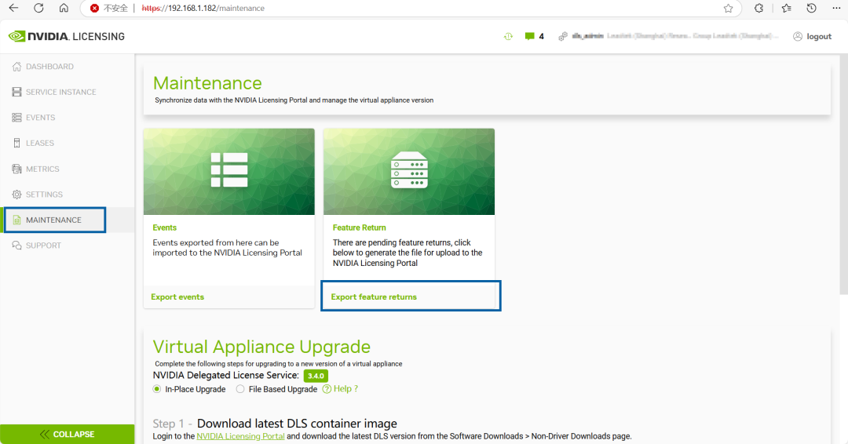Click the Feature Return card title
Viewport: 848px width, 444px height.
tap(359, 227)
